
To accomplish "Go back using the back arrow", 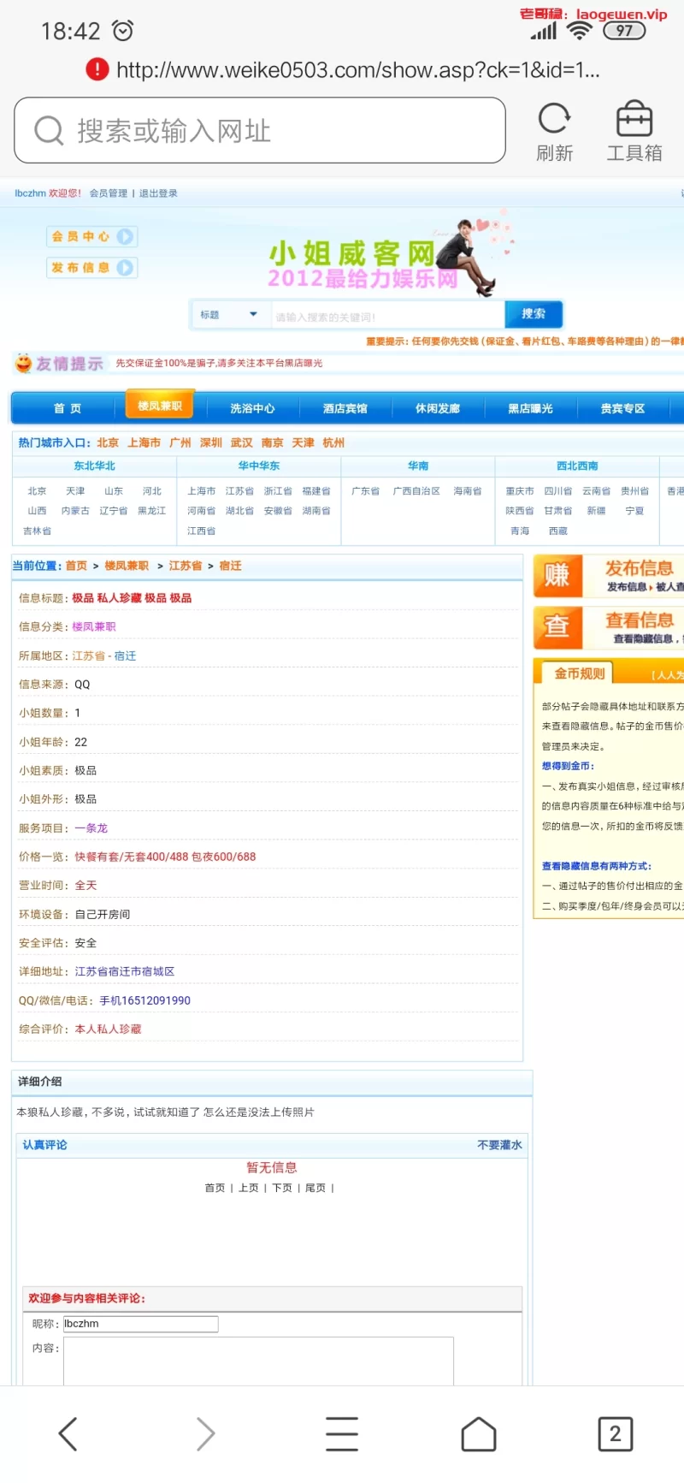I will click(68, 1433).
